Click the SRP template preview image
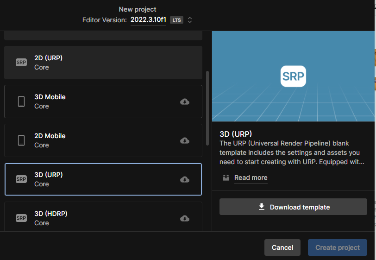Image resolution: width=376 pixels, height=260 pixels. pos(293,76)
